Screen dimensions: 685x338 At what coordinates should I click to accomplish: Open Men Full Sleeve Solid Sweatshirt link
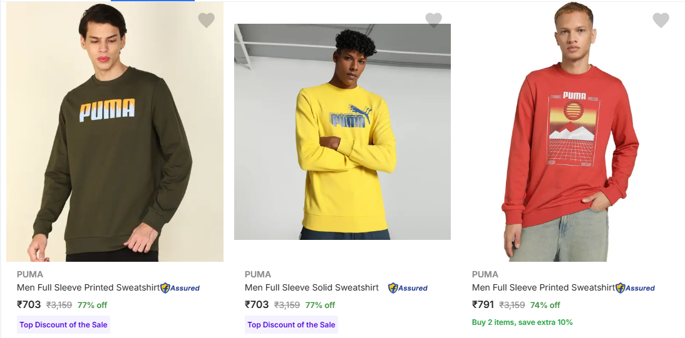311,288
